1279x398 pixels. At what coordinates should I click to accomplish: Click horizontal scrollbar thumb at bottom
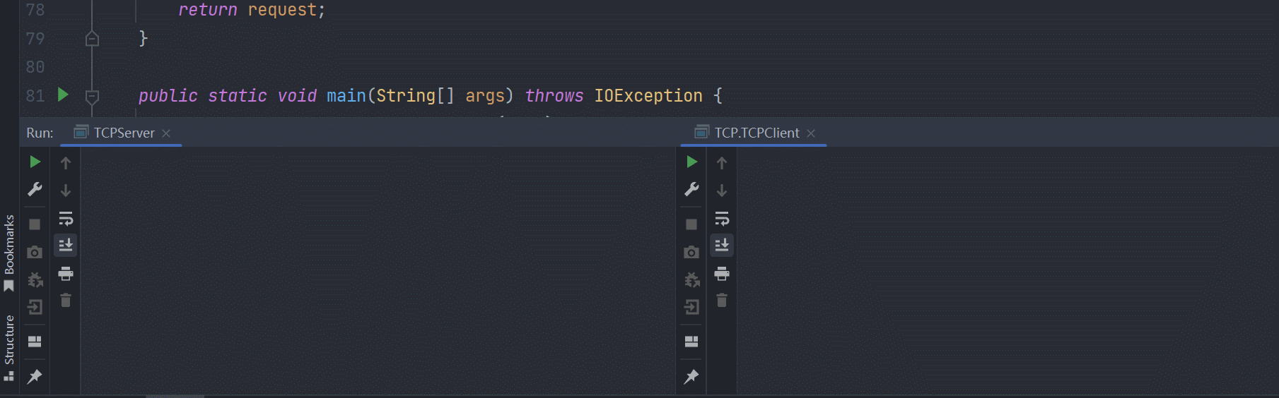pyautogui.click(x=175, y=396)
